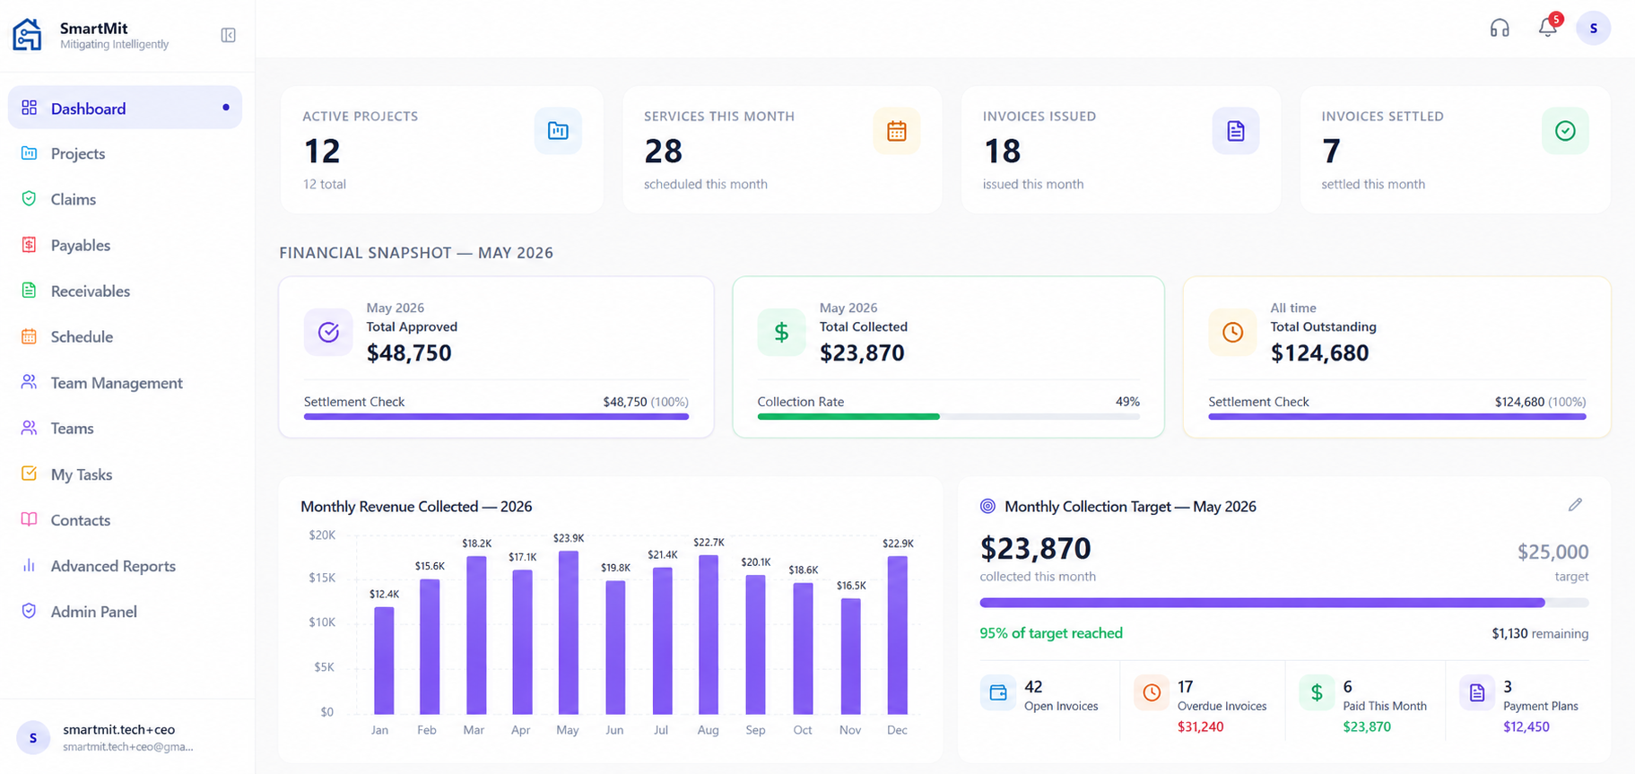Go to Contacts
The height and width of the screenshot is (774, 1635).
125,520
